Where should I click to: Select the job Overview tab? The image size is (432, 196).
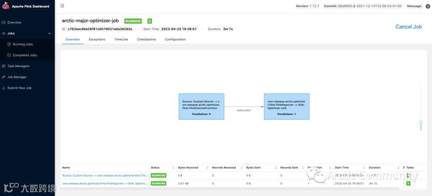pyautogui.click(x=73, y=40)
